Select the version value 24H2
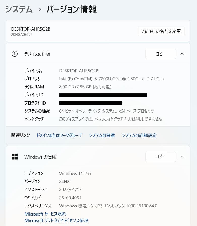This screenshot has height=226, width=197. tap(64, 182)
